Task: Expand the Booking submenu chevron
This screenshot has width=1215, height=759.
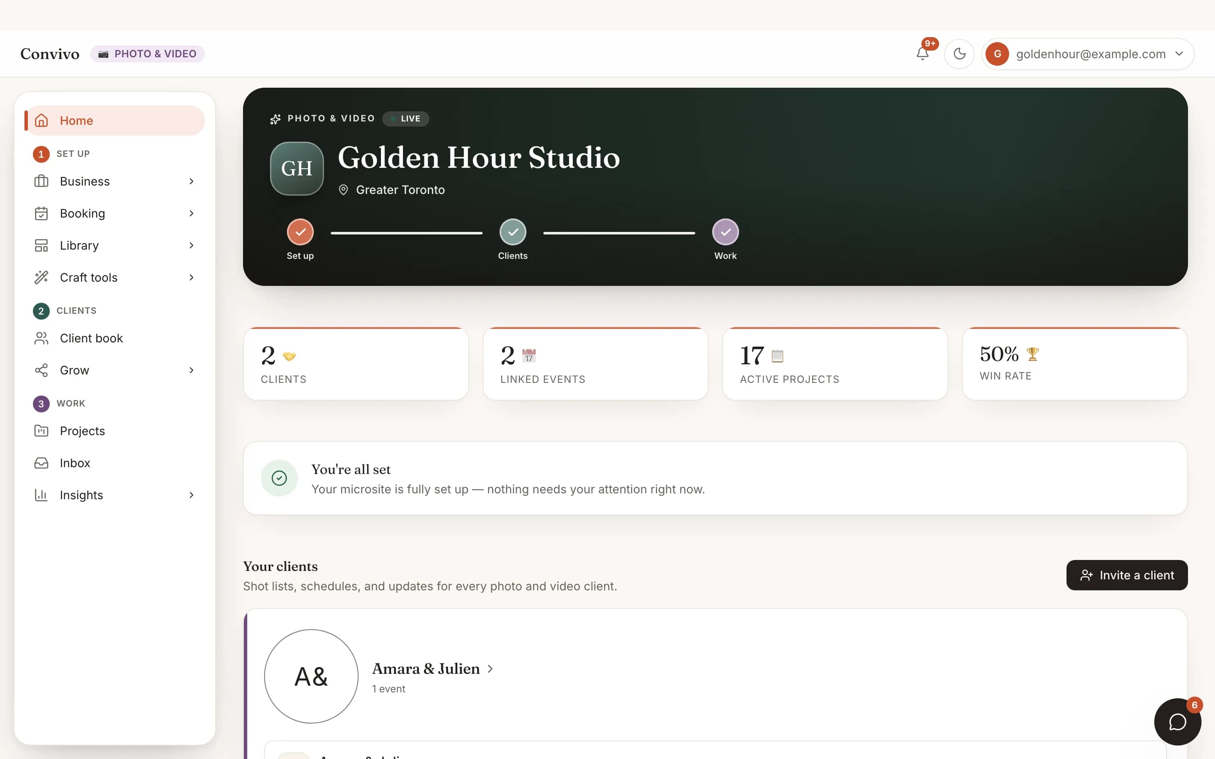Action: (x=191, y=213)
